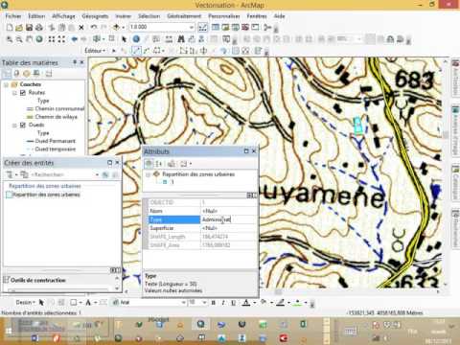Collapse the Oueds layer expander

[x=14, y=125]
